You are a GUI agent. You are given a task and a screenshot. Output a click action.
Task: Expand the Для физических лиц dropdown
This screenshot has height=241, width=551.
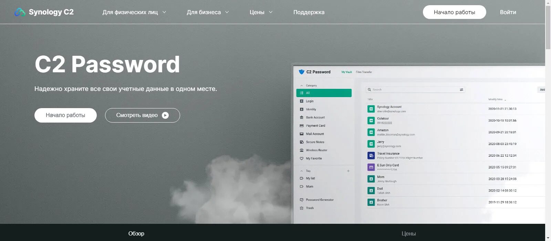click(x=134, y=12)
